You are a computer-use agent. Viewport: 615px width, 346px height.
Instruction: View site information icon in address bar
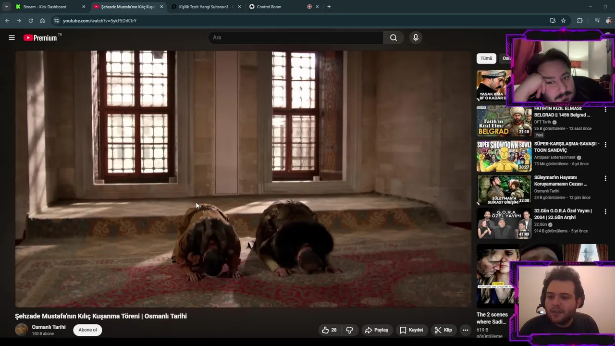(x=56, y=21)
